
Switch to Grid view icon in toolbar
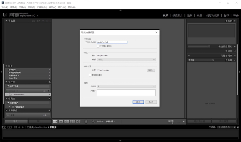click(x=55, y=122)
